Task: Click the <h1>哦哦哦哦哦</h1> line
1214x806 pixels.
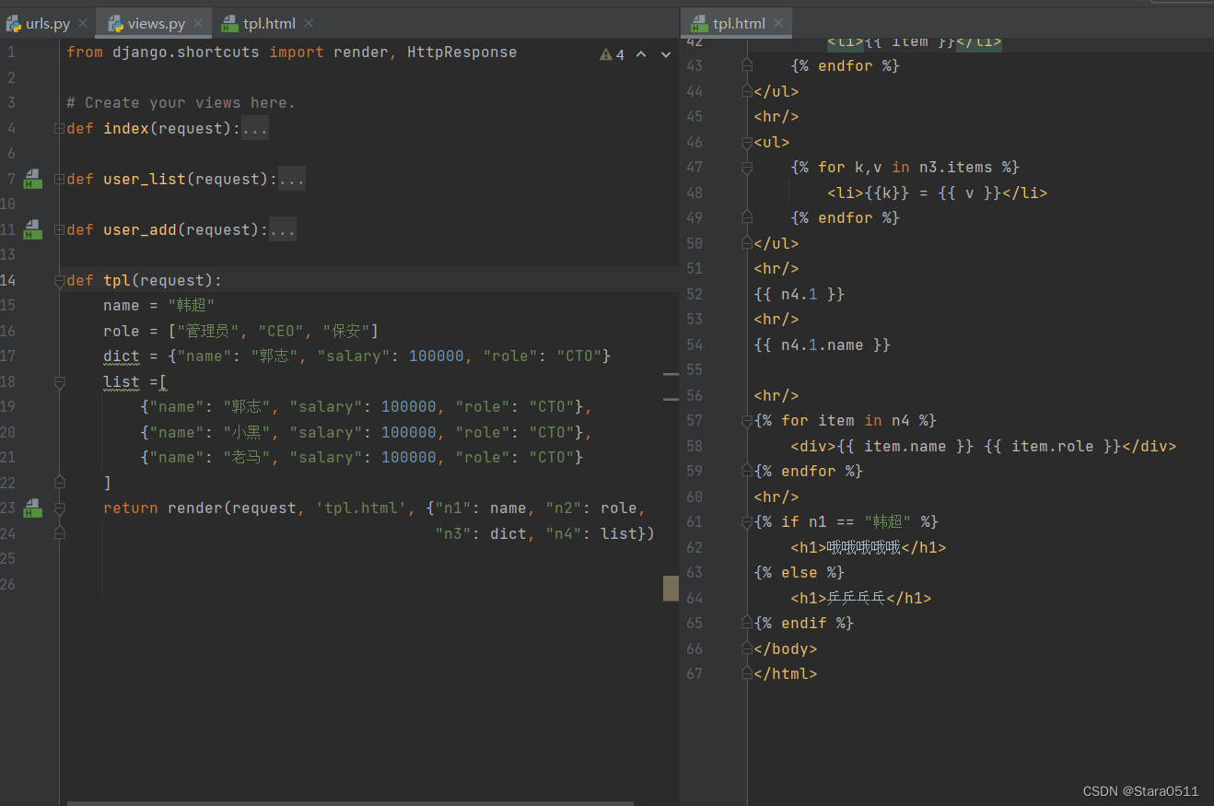Action: 868,547
